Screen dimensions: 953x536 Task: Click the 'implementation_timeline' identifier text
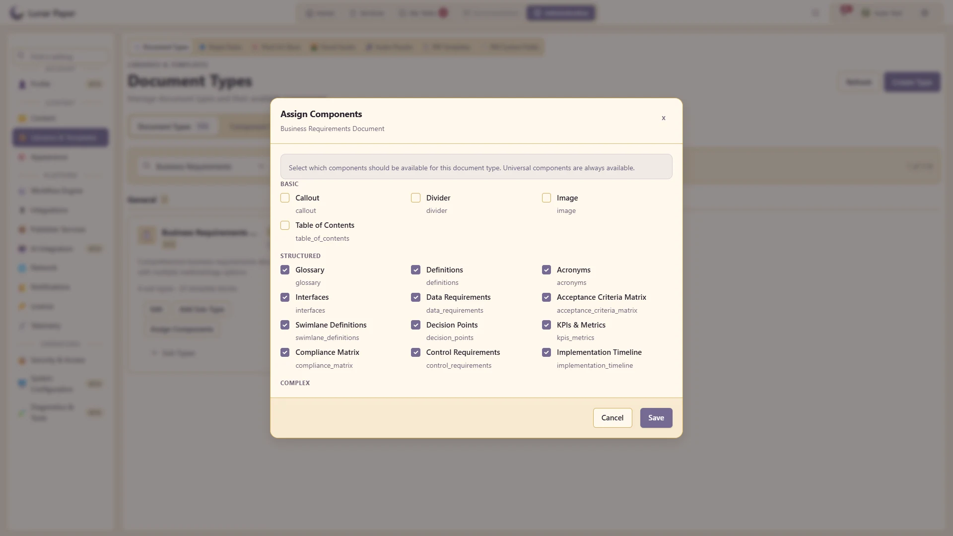pos(595,366)
